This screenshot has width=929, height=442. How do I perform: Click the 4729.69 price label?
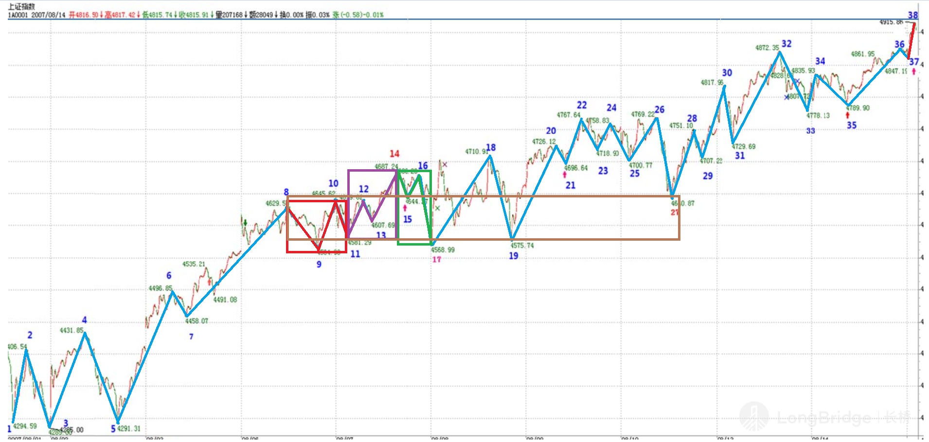coord(744,146)
